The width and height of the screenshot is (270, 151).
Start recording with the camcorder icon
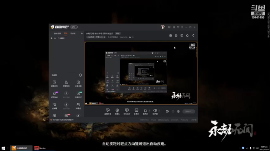(167, 111)
